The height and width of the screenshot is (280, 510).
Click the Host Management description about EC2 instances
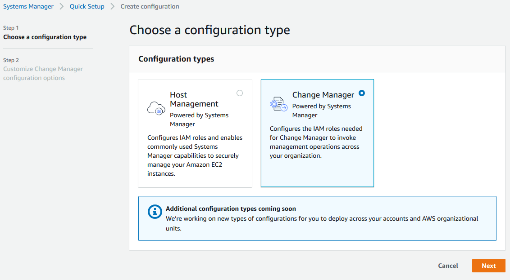195,156
